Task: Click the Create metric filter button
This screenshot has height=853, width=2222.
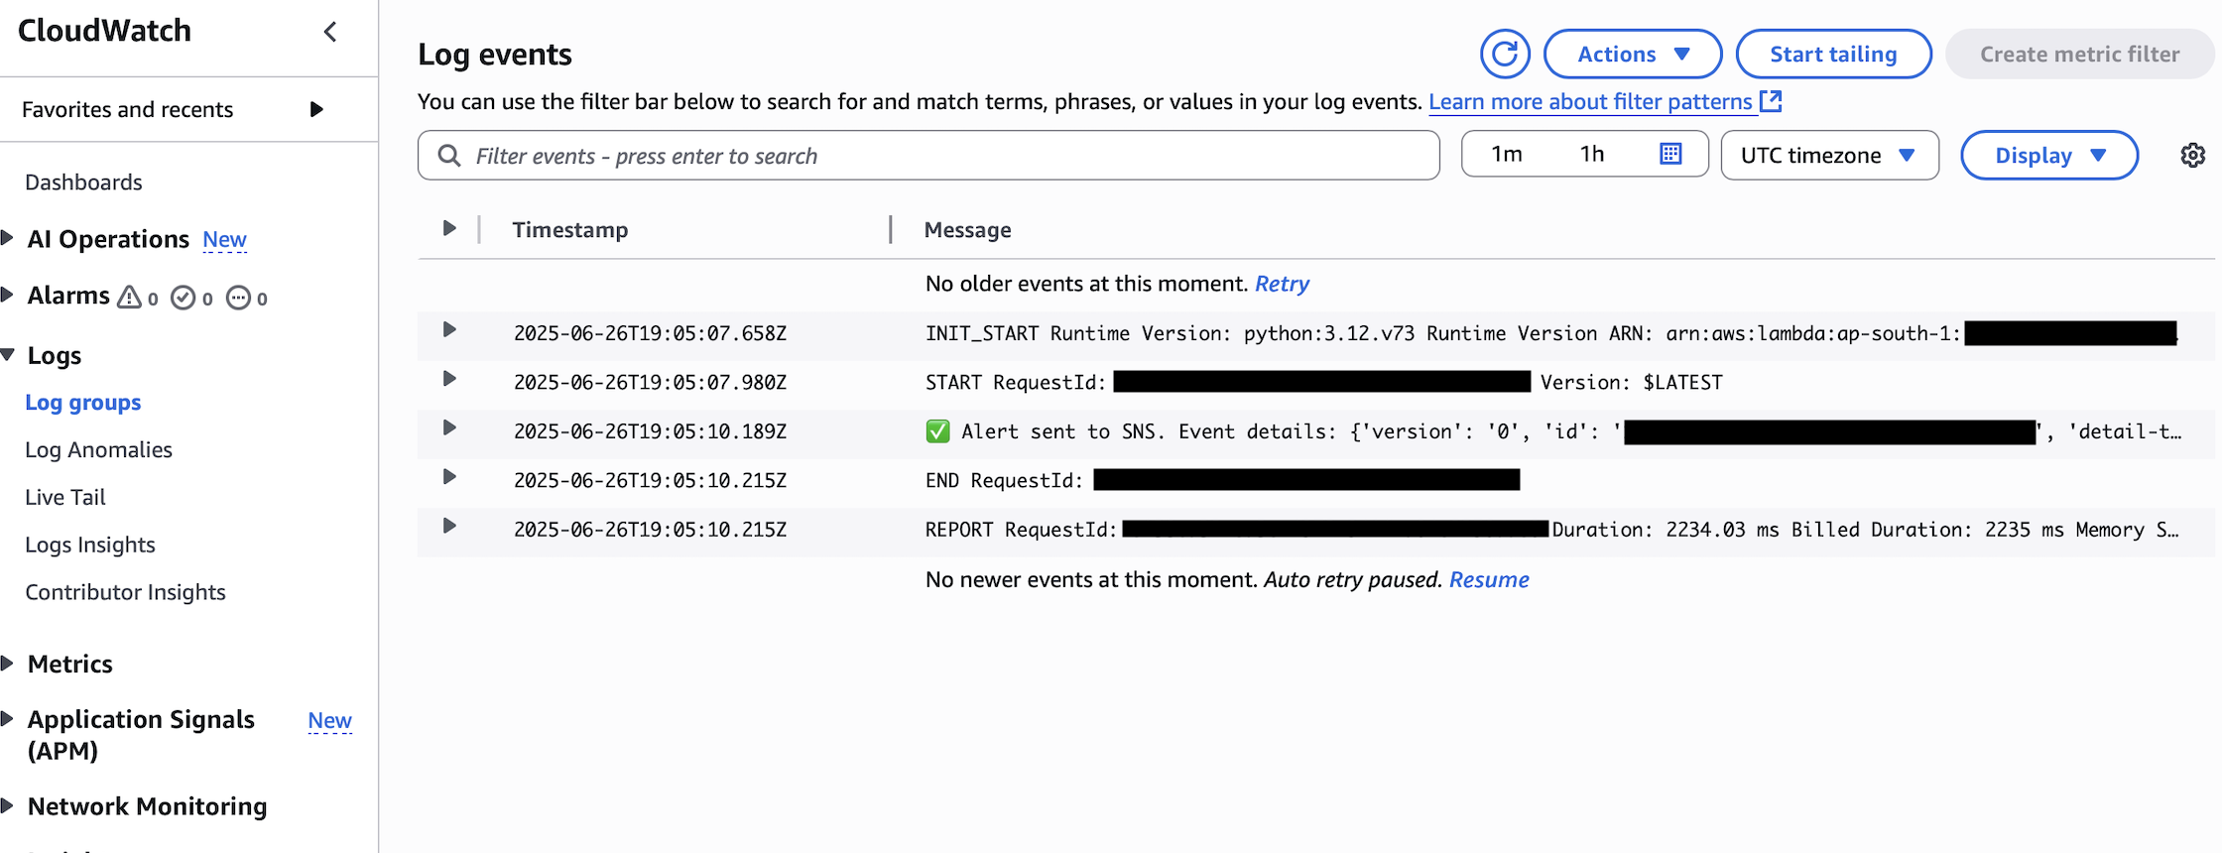Action: click(x=2080, y=54)
